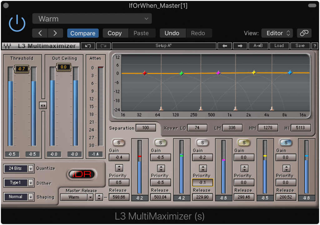The image size is (320, 225).
Task: Click the LM crossover value 336
Action: click(x=232, y=128)
